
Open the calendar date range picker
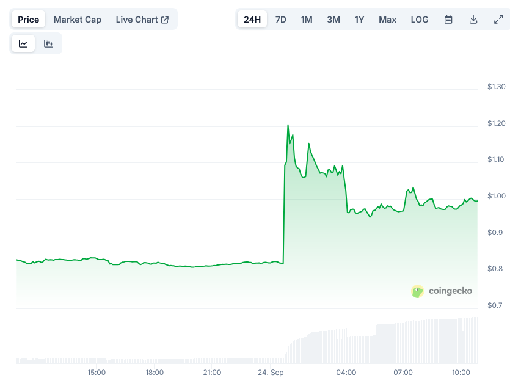(x=448, y=20)
